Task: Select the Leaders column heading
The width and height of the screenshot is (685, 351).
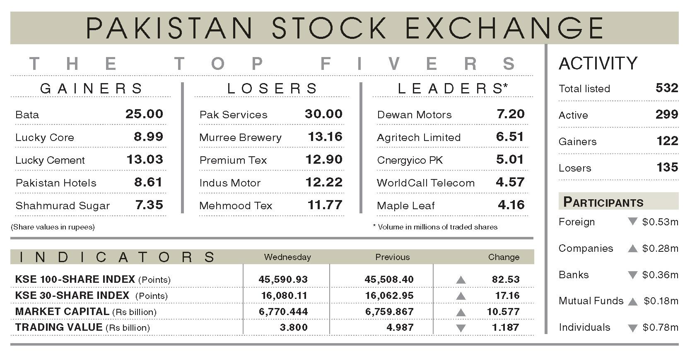Action: (453, 88)
